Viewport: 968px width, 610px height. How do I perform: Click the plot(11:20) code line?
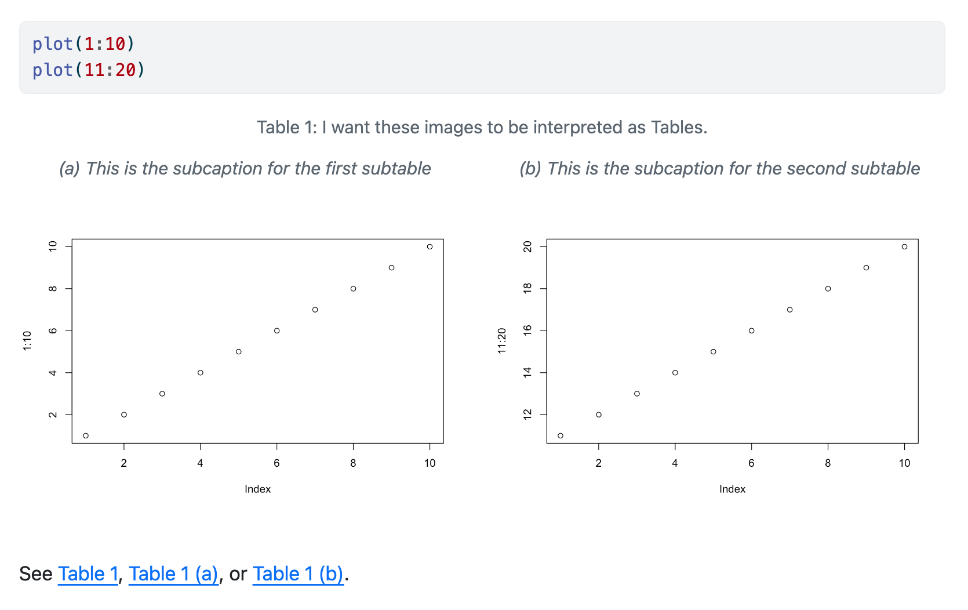[x=89, y=70]
